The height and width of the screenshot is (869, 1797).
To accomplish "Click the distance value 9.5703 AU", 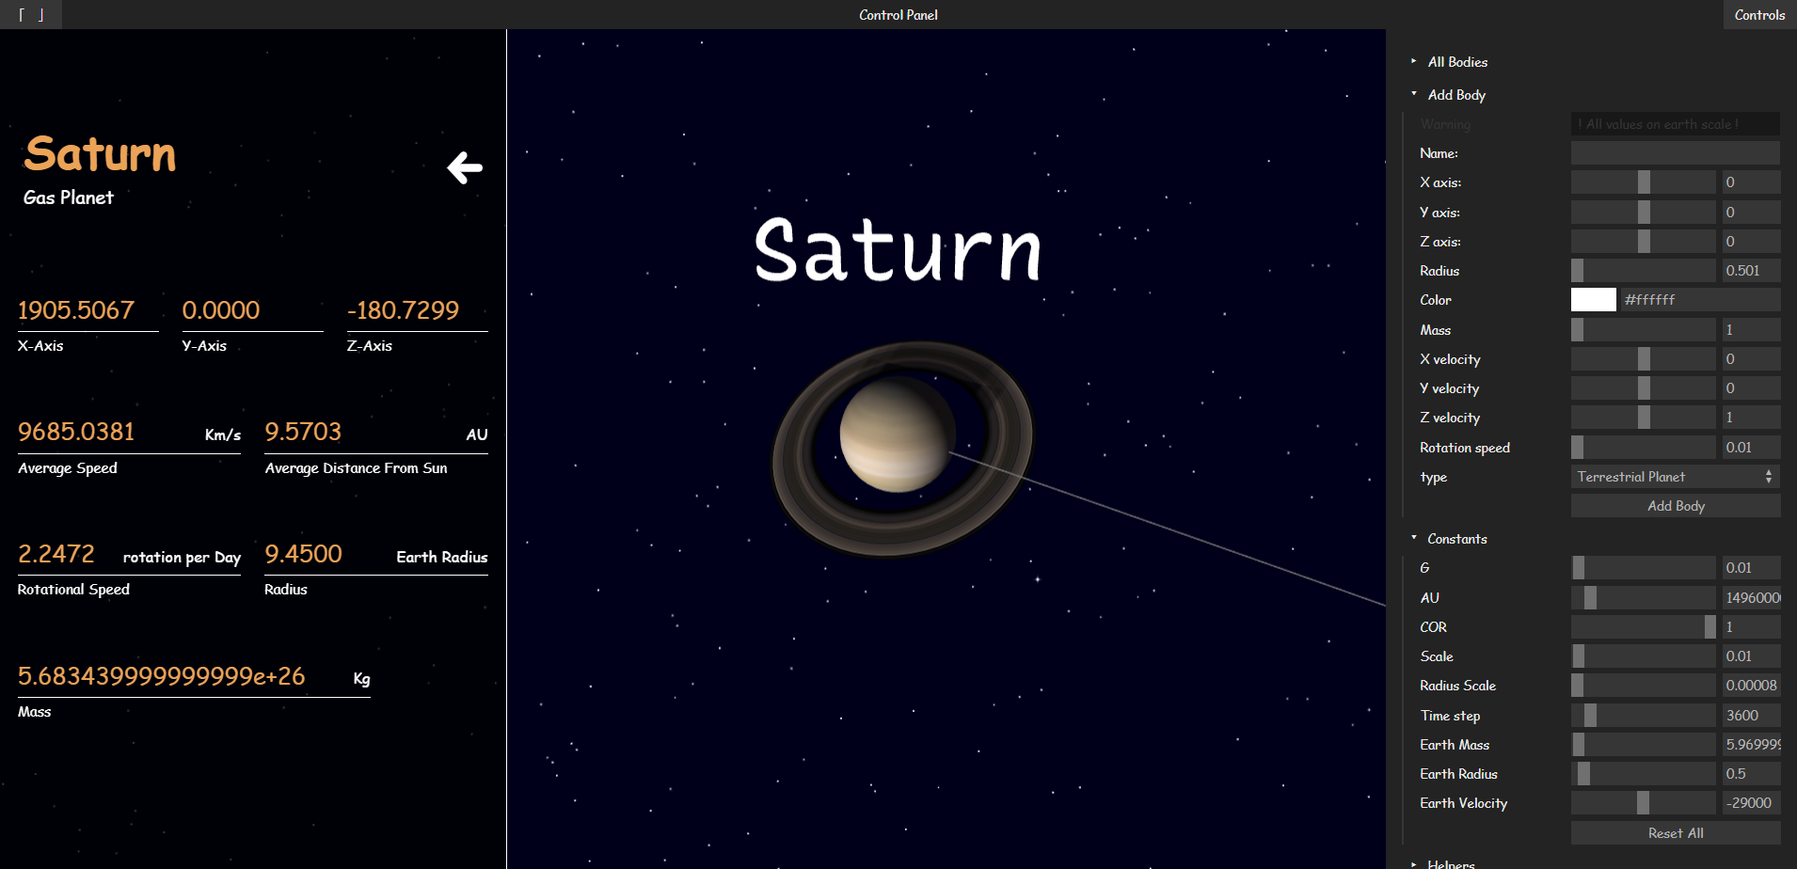I will coord(303,432).
